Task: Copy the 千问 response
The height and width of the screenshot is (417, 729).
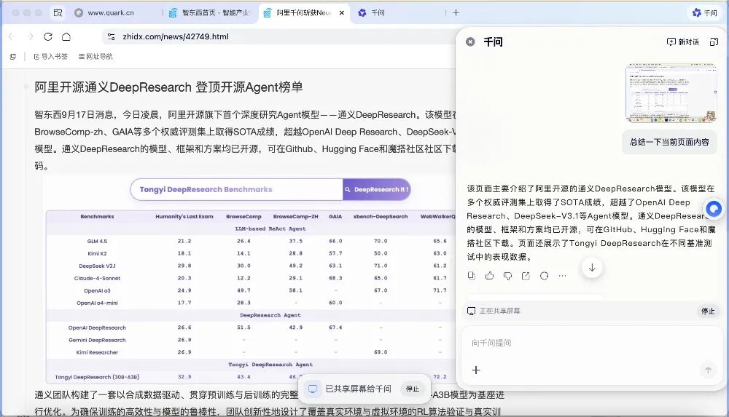Action: pyautogui.click(x=472, y=276)
